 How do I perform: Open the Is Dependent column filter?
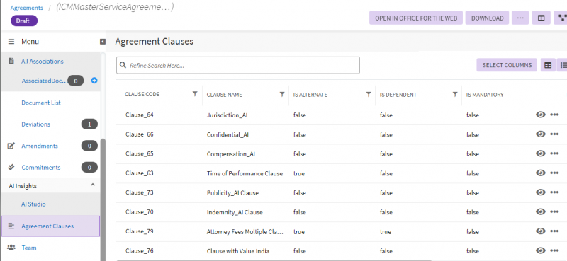tap(455, 94)
